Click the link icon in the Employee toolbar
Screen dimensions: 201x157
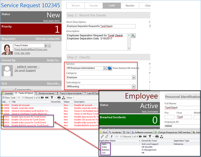pos(102,137)
